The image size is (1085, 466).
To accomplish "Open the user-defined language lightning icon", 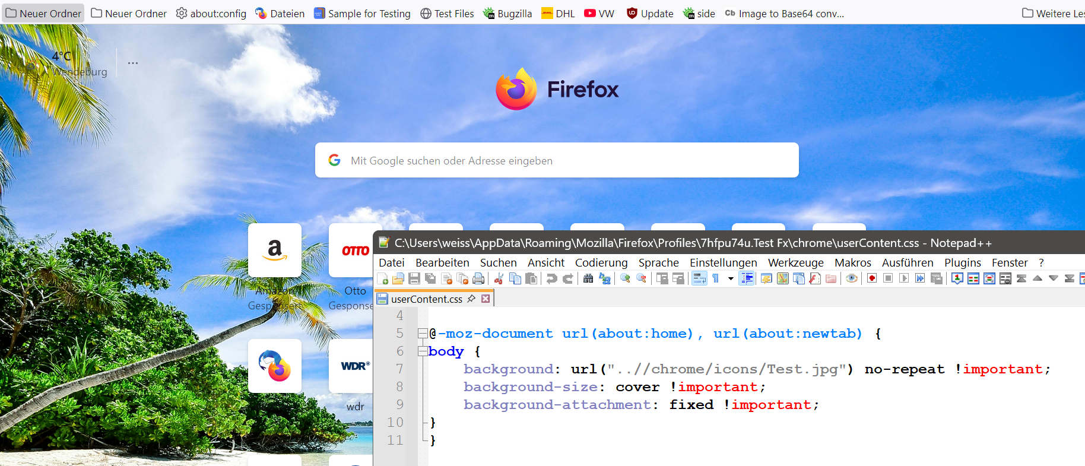I will 766,278.
